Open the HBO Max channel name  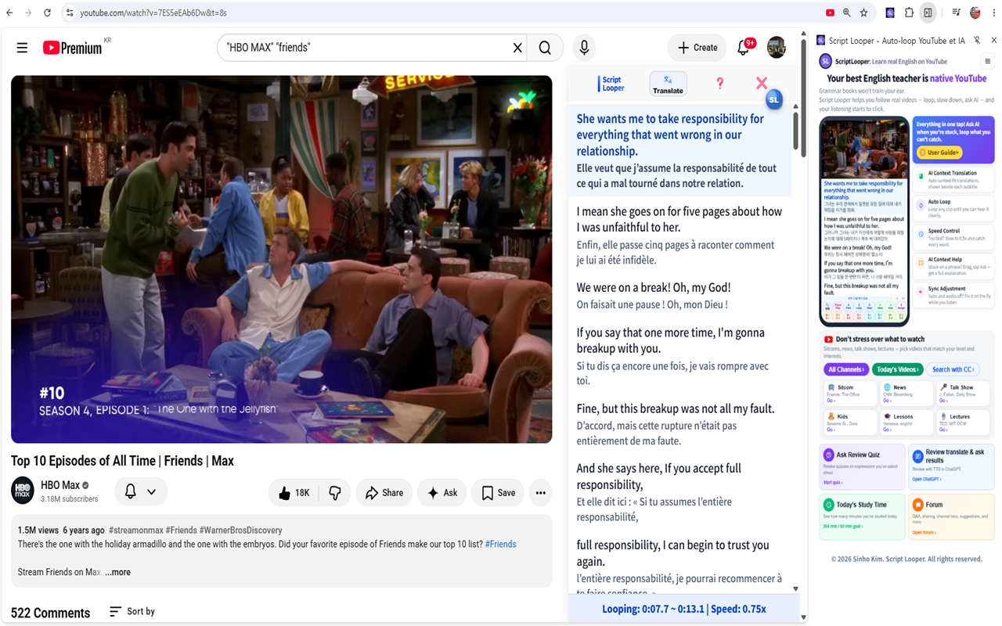click(60, 485)
